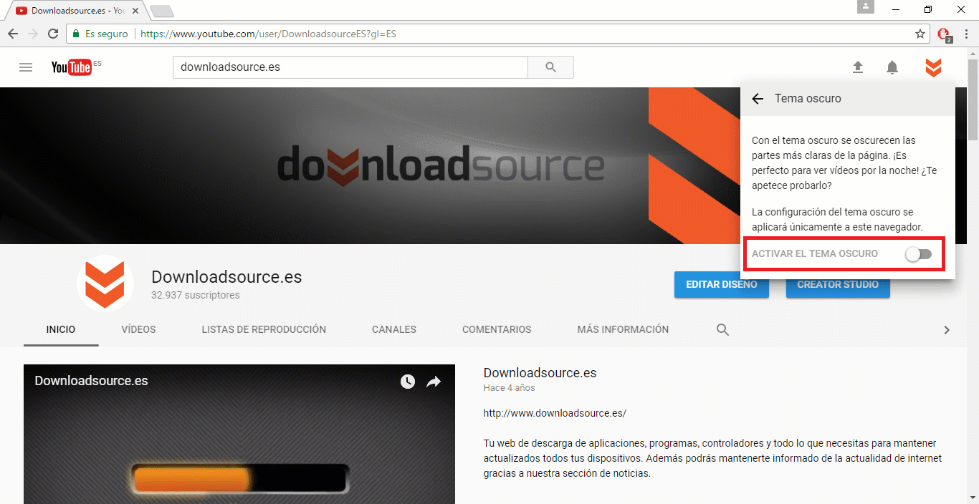Open CREATOR STUDIO

pos(838,284)
